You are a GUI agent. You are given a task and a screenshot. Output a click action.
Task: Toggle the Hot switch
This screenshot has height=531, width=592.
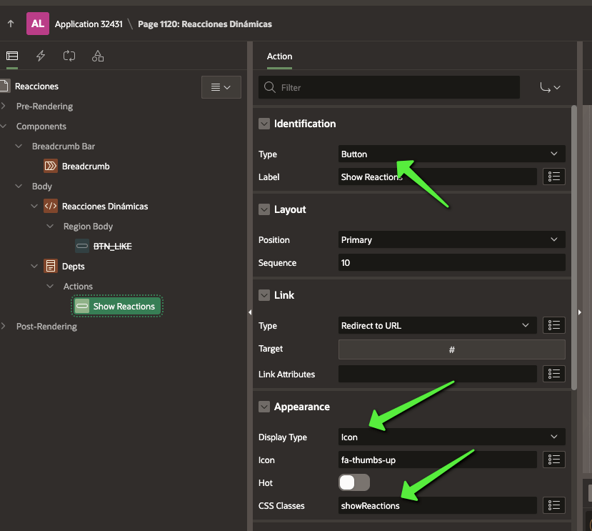click(353, 482)
